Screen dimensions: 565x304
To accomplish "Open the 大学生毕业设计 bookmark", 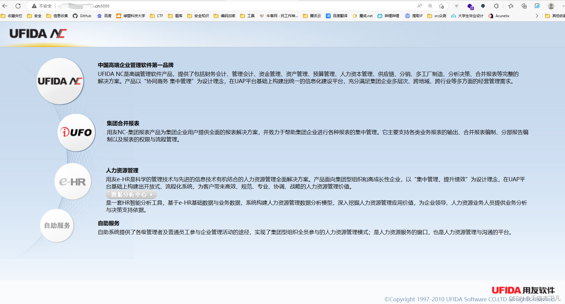I will pyautogui.click(x=467, y=16).
